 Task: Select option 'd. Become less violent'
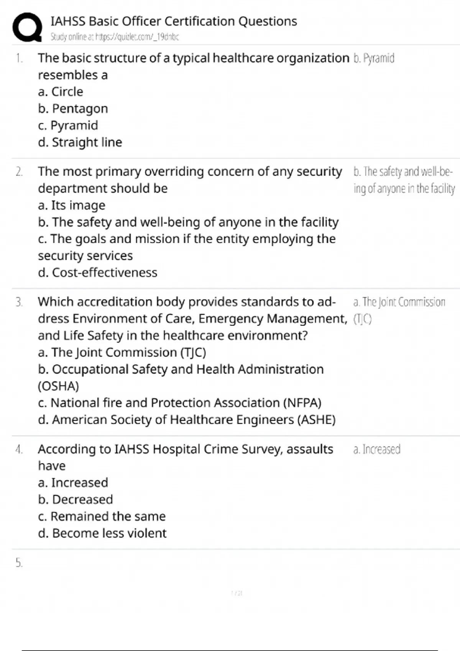[102, 533]
